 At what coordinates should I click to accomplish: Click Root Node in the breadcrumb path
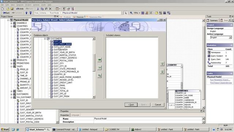pos(54,13)
